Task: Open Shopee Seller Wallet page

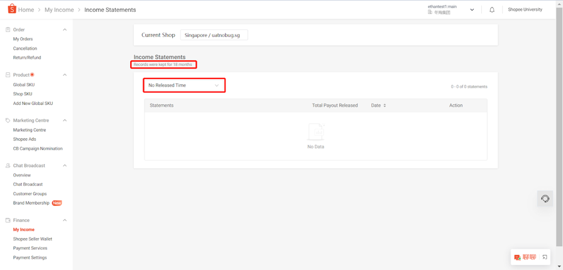Action: [33, 239]
